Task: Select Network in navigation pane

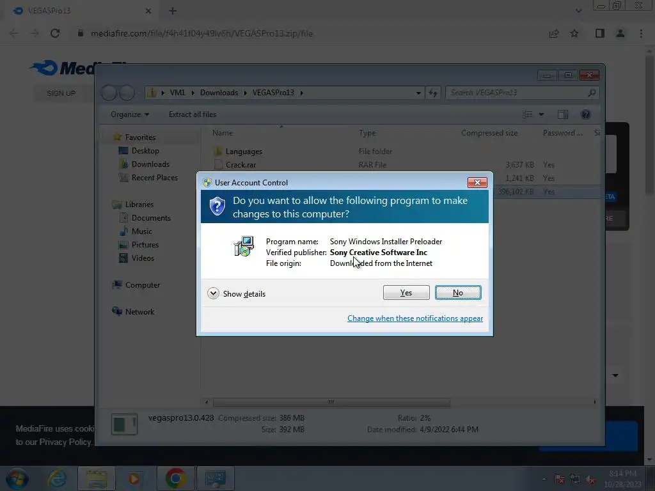Action: point(139,311)
